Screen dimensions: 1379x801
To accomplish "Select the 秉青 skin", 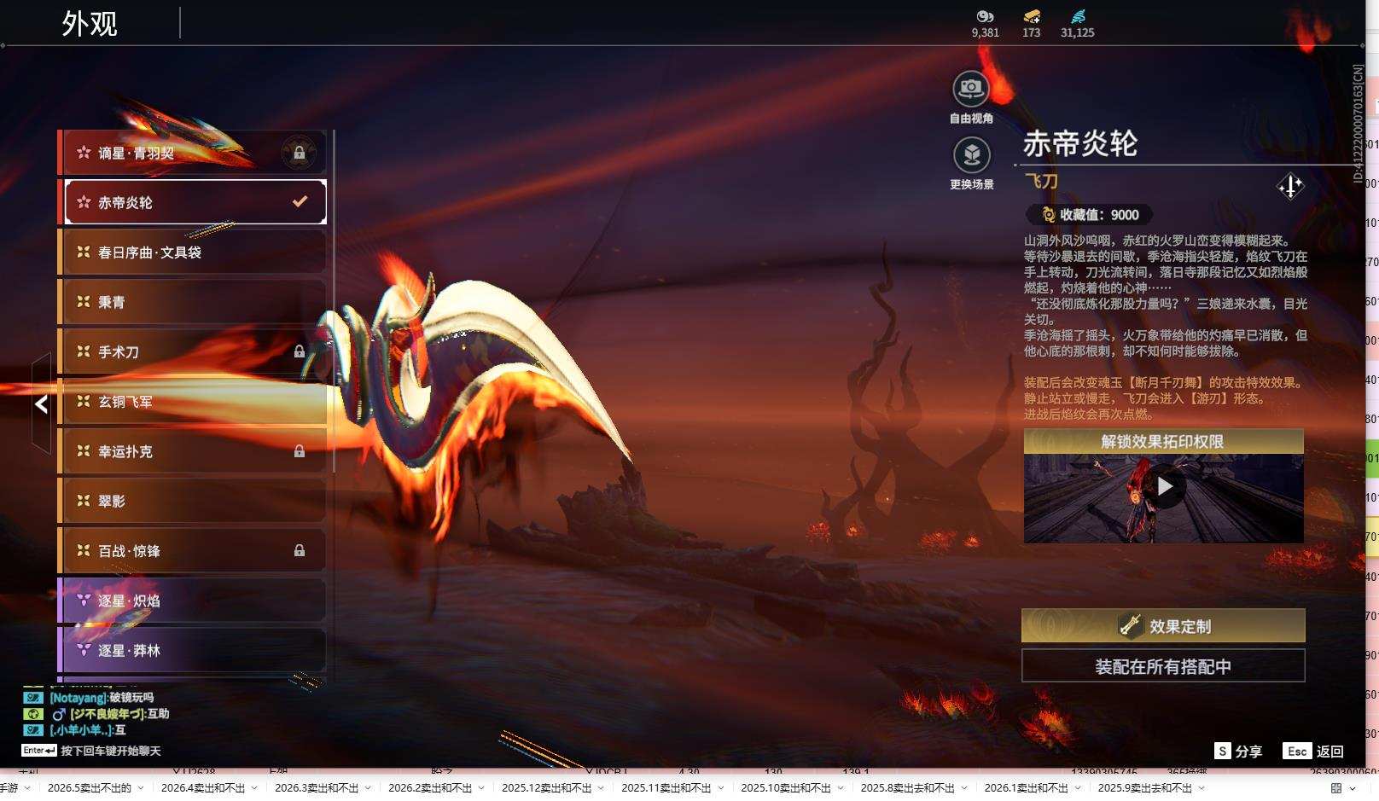I will point(192,302).
